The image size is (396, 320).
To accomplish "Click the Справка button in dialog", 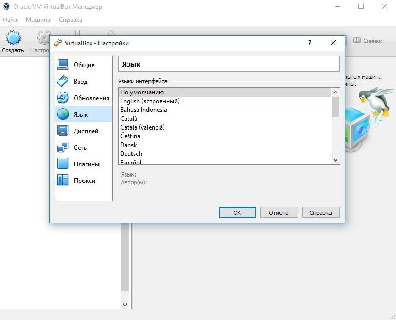I will click(x=321, y=213).
